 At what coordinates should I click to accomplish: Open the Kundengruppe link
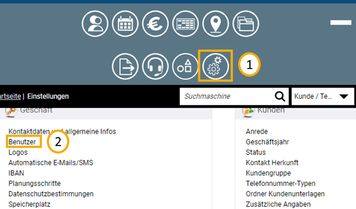(268, 173)
